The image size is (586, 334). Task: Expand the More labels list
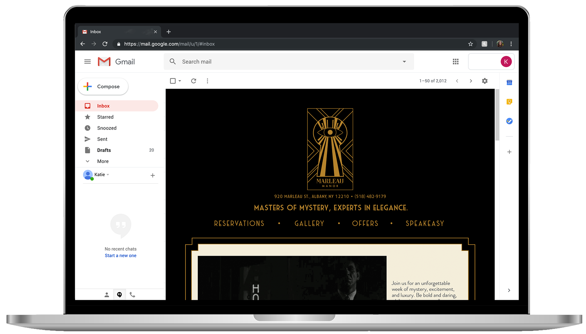[x=103, y=161]
